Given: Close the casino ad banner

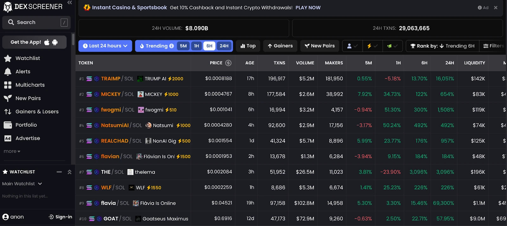Looking at the screenshot, I should (x=496, y=8).
